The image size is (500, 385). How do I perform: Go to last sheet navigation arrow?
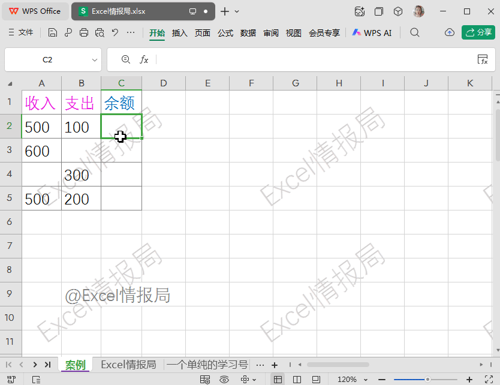point(48,365)
